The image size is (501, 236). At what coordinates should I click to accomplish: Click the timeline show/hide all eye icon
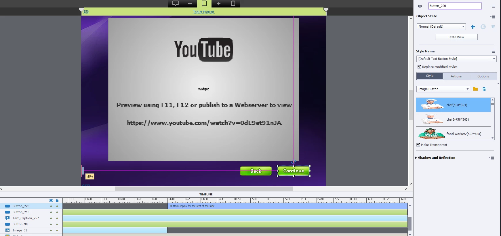coord(51,201)
